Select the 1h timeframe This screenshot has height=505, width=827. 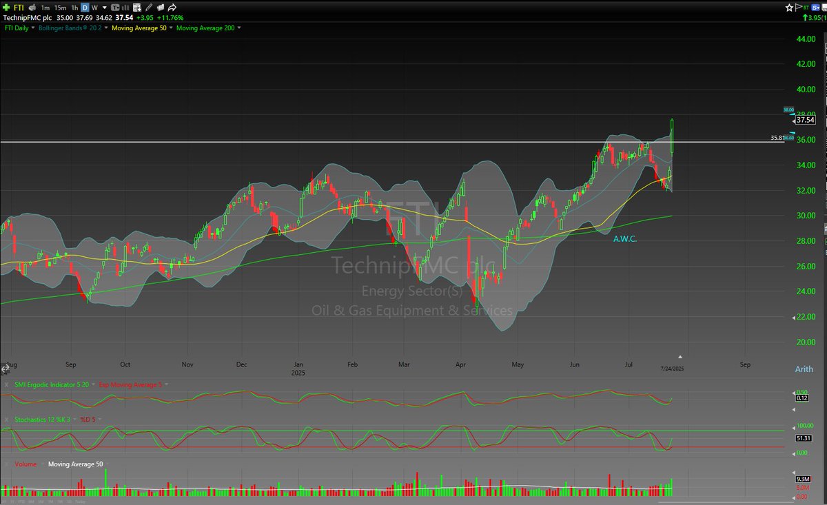coord(74,8)
